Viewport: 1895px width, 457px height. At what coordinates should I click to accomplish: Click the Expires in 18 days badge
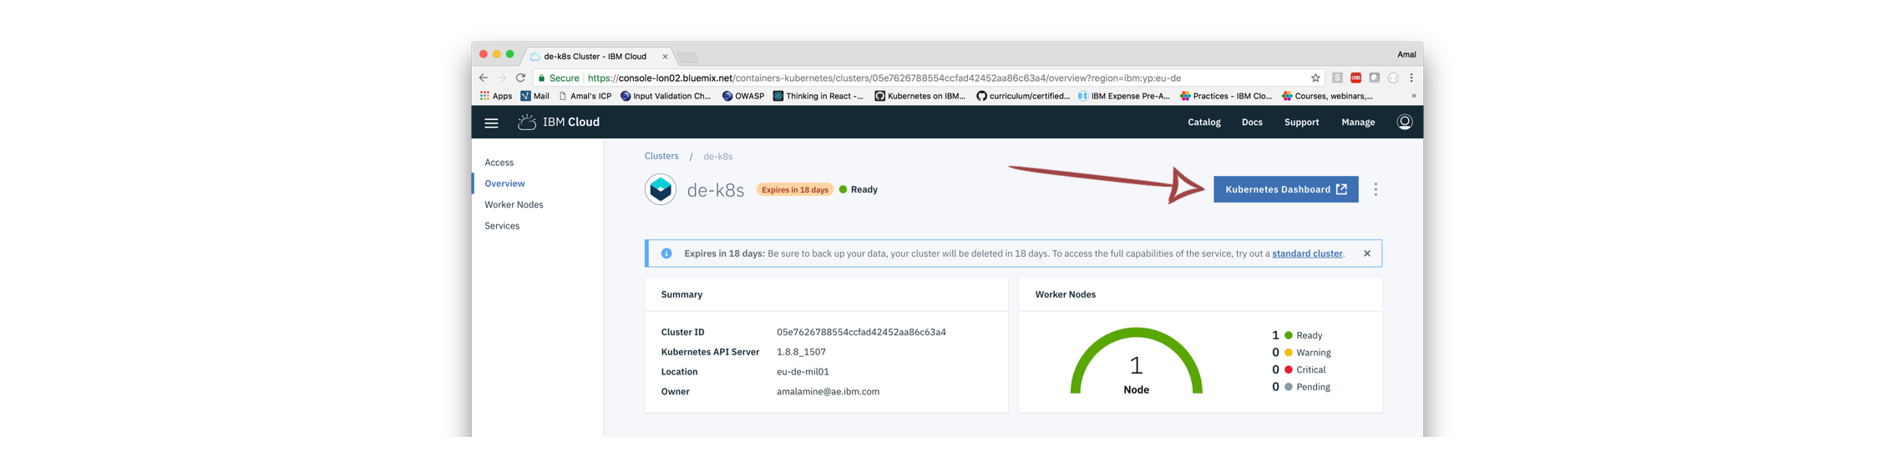coord(794,190)
